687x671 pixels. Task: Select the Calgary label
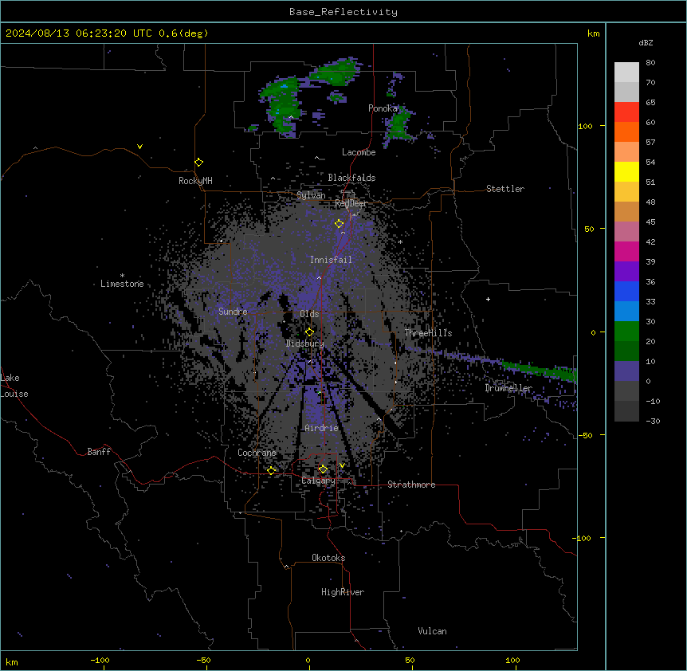[x=318, y=481]
